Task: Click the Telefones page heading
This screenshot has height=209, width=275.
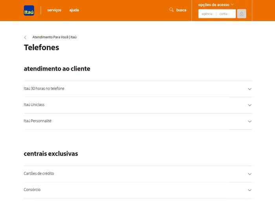Action: point(42,47)
